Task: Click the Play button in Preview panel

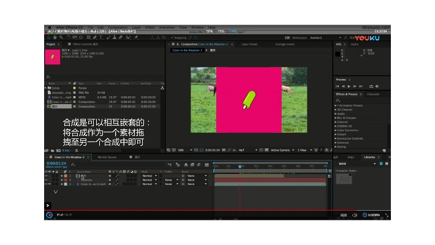Action: (349, 86)
